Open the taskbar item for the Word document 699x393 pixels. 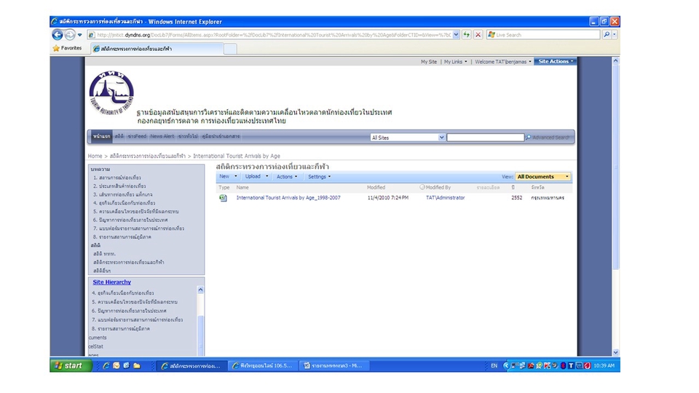point(333,365)
